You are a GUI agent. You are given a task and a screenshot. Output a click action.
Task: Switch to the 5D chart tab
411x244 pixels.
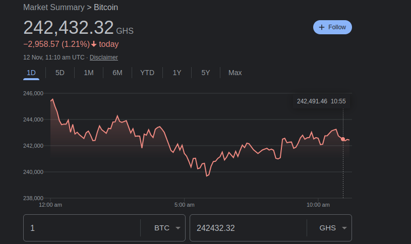[x=60, y=73]
